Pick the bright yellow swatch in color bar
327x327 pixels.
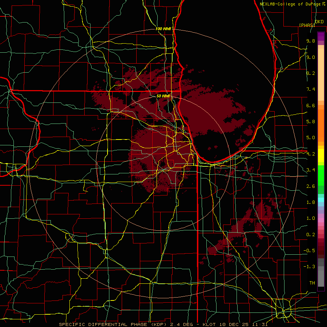(x=321, y=156)
